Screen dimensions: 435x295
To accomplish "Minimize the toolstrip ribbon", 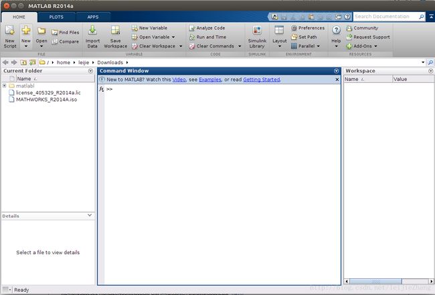I will pyautogui.click(x=431, y=17).
